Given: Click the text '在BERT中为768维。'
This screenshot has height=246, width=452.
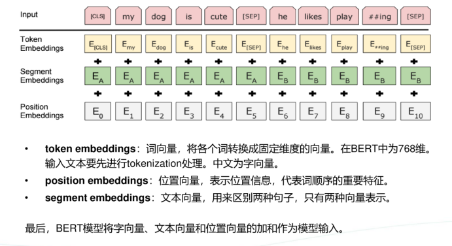Looking at the screenshot, I should click(386, 149).
